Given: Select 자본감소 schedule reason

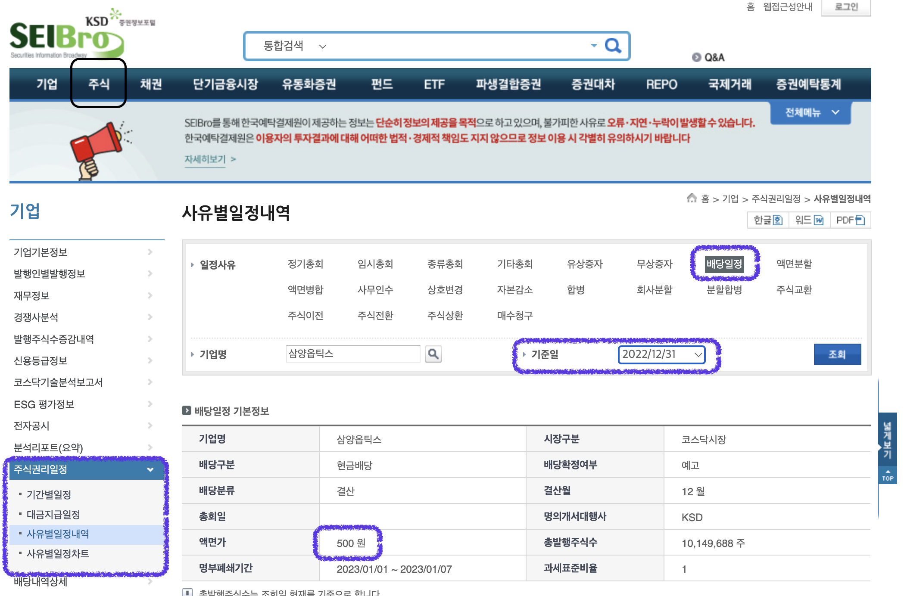Looking at the screenshot, I should [x=515, y=289].
